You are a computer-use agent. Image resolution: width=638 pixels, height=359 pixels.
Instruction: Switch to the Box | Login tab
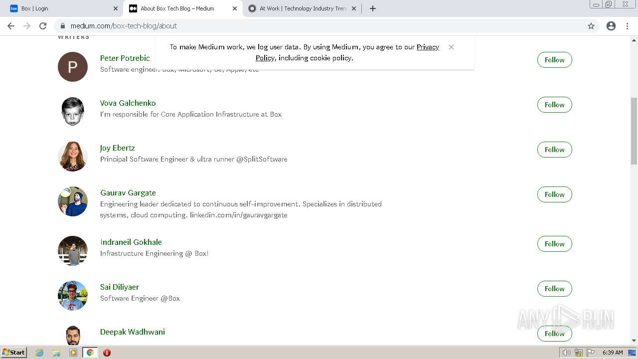[x=62, y=8]
